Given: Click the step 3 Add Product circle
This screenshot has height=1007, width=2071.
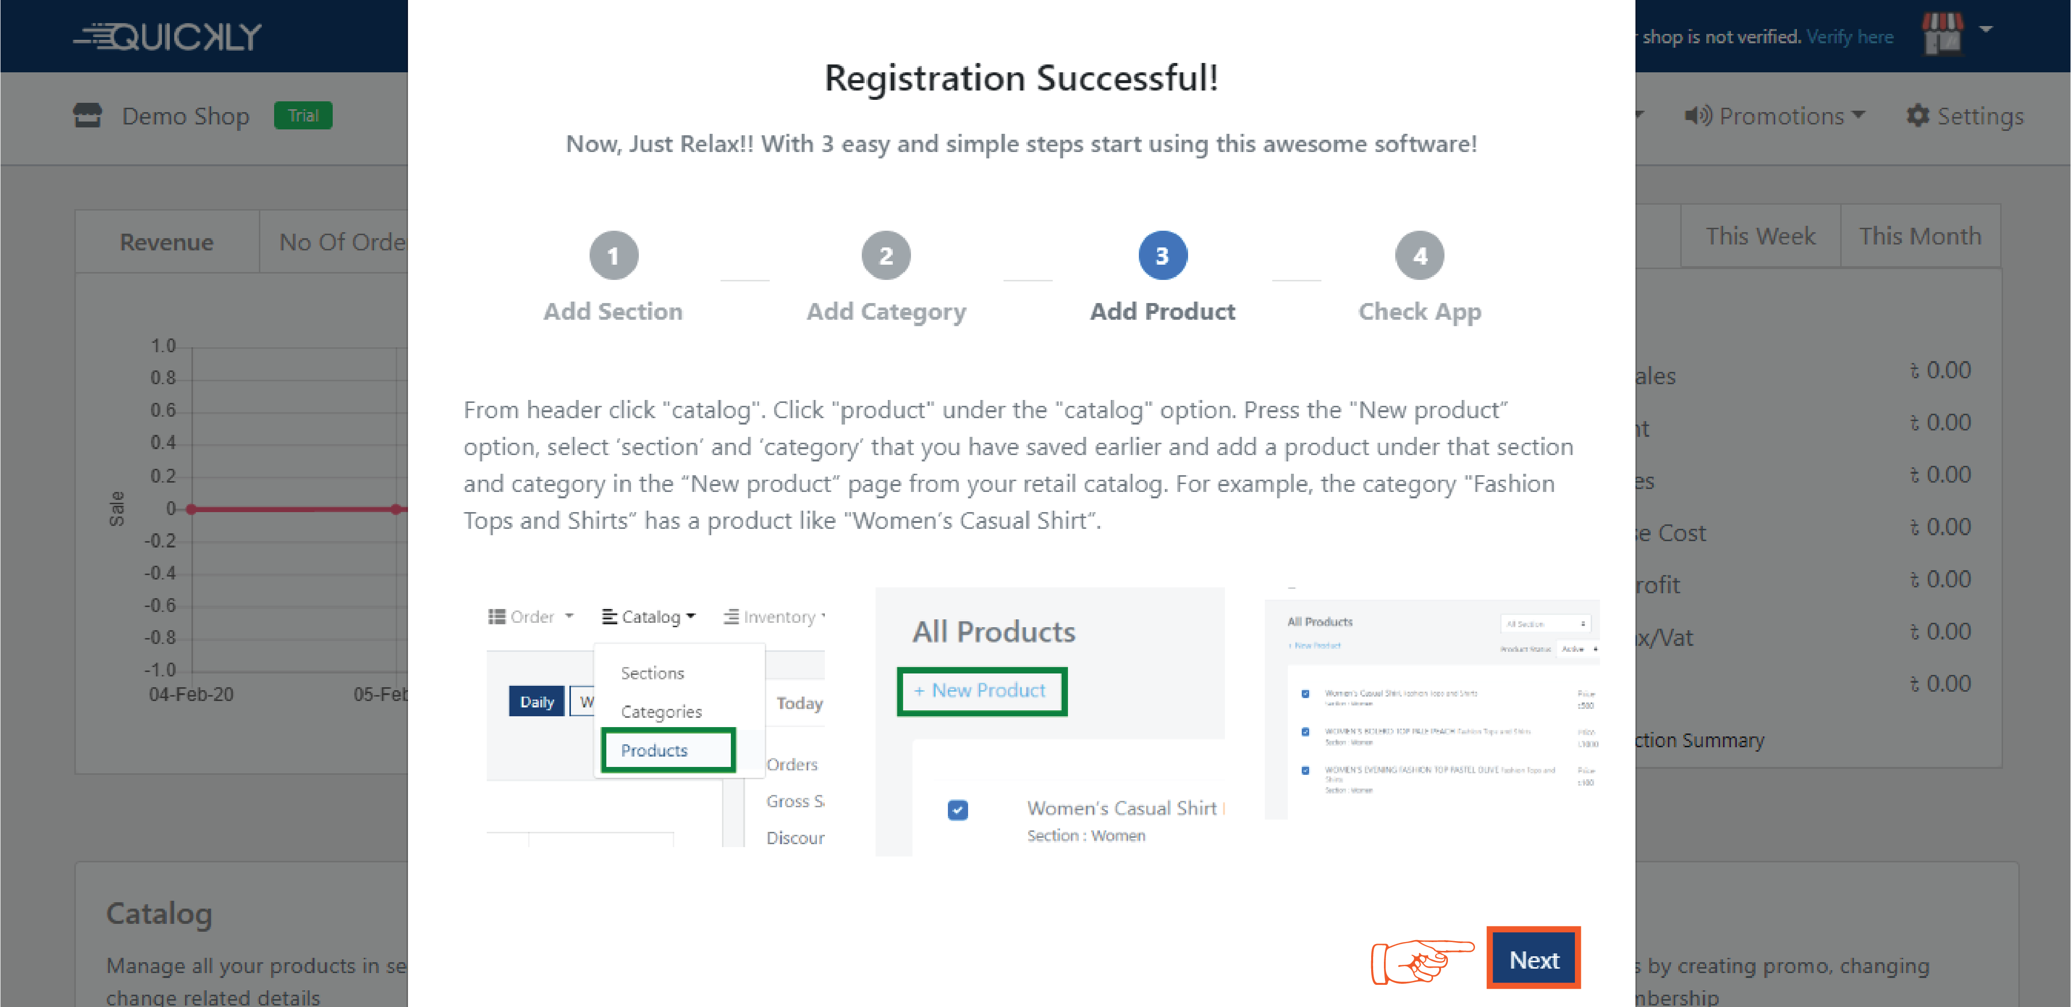Looking at the screenshot, I should point(1161,256).
